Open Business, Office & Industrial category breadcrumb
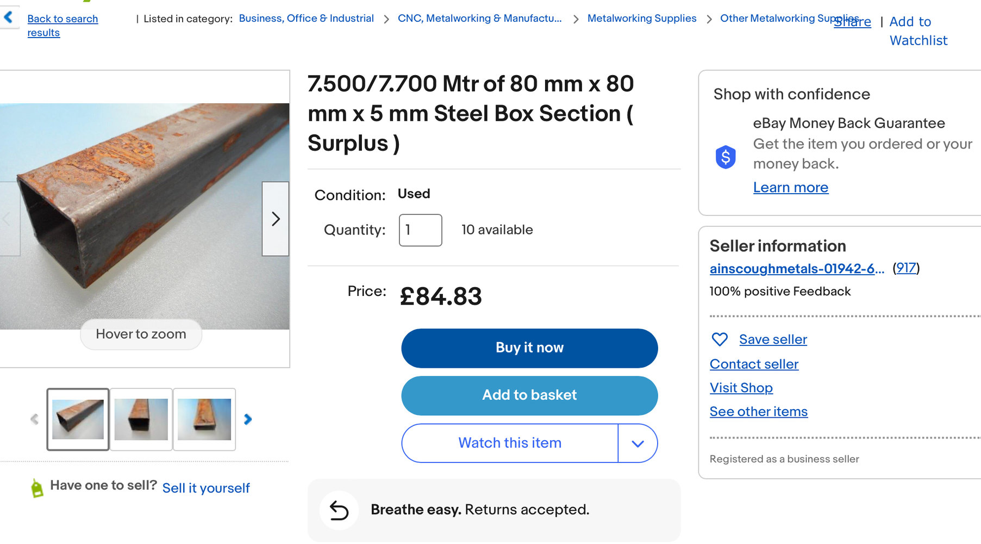 306,18
